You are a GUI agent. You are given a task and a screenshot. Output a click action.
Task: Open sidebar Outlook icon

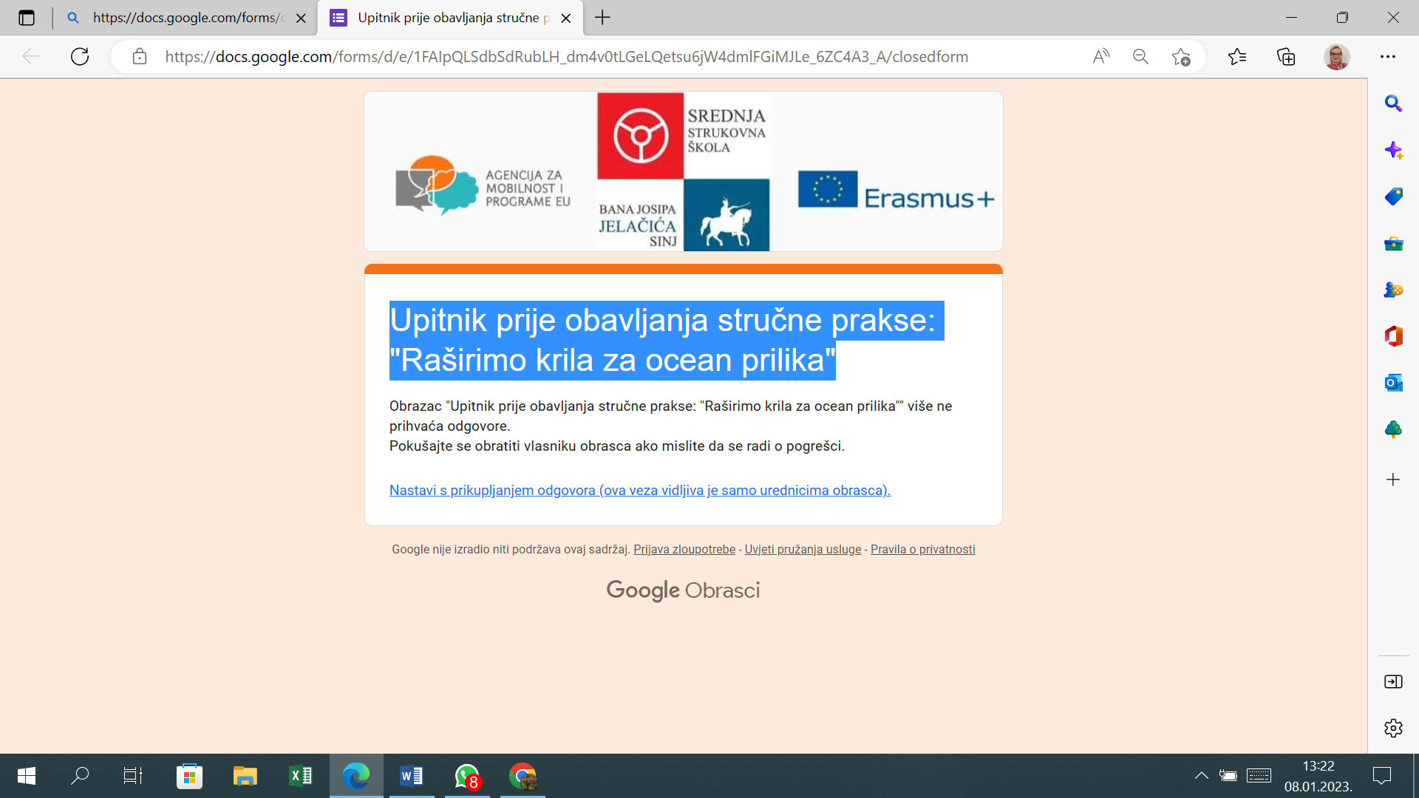coord(1393,383)
